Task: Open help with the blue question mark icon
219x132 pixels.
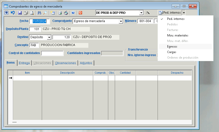Action: (73, 13)
